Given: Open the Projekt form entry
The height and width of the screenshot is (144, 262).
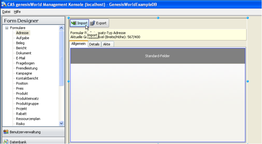Looking at the screenshot, I should coord(21,109).
